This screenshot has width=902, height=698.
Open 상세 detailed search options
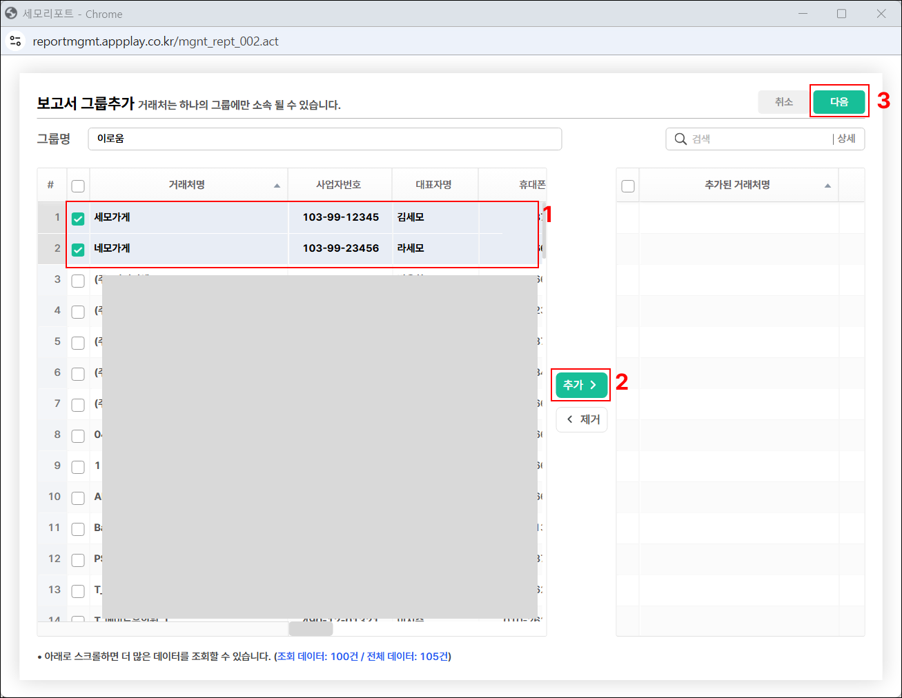(x=846, y=139)
